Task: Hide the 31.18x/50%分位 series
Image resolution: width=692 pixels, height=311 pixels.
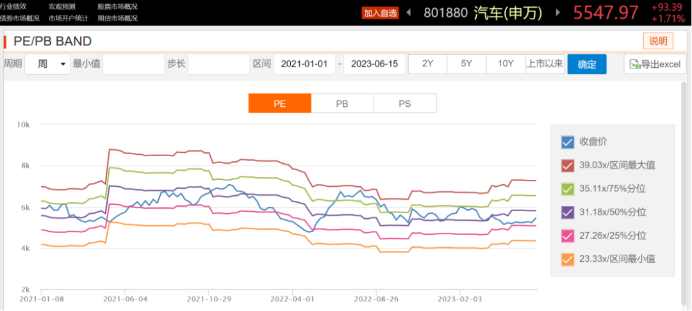Action: [x=567, y=212]
